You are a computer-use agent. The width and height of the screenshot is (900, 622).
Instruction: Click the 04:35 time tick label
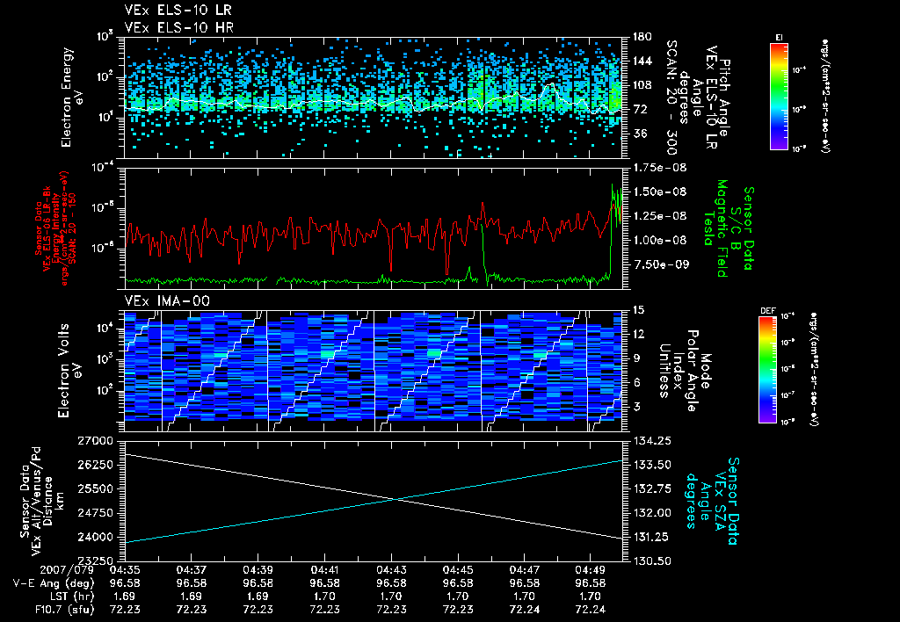coord(125,570)
